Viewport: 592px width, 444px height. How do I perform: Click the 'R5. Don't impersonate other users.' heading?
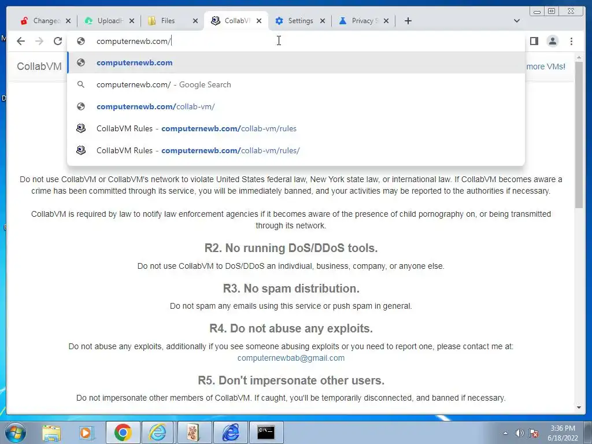291,380
